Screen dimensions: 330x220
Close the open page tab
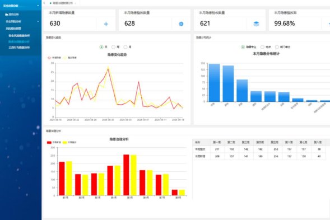pos(76,3)
